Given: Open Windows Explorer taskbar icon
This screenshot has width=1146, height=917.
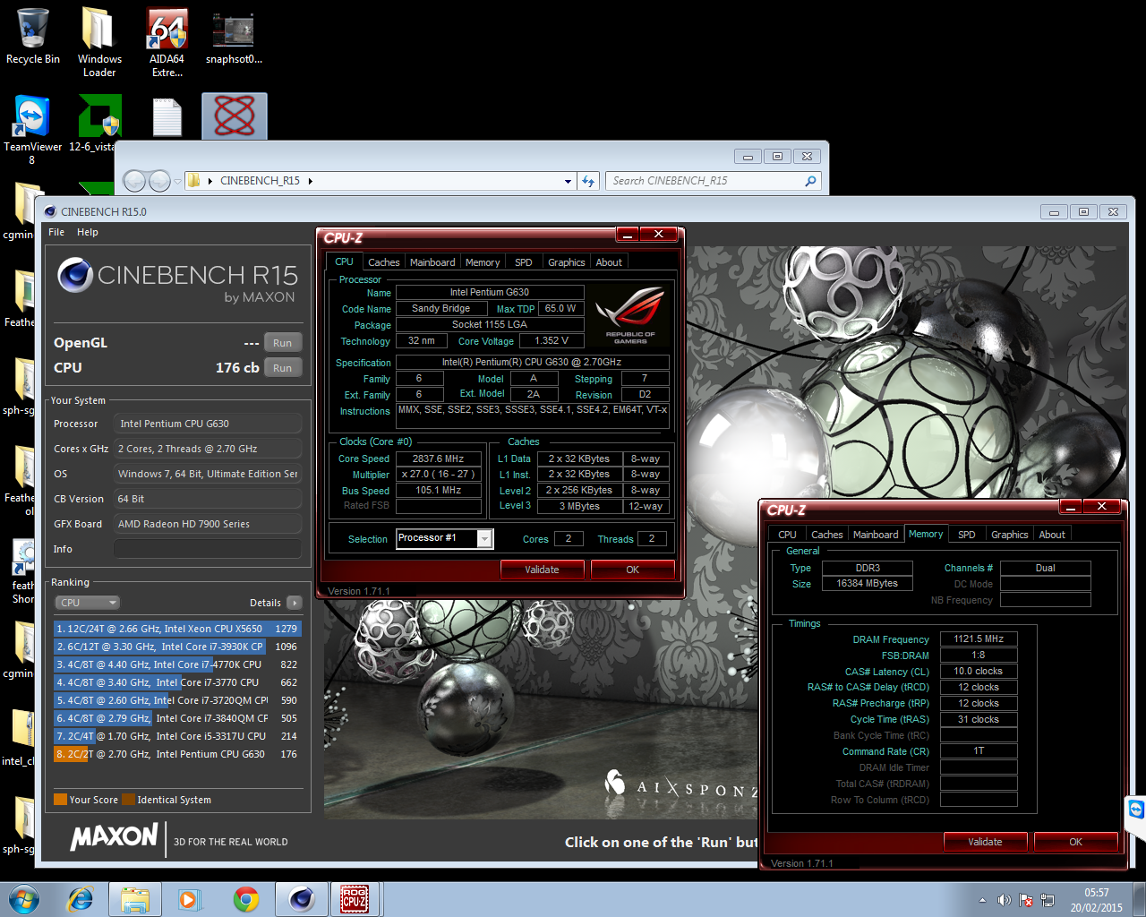Looking at the screenshot, I should (x=135, y=899).
